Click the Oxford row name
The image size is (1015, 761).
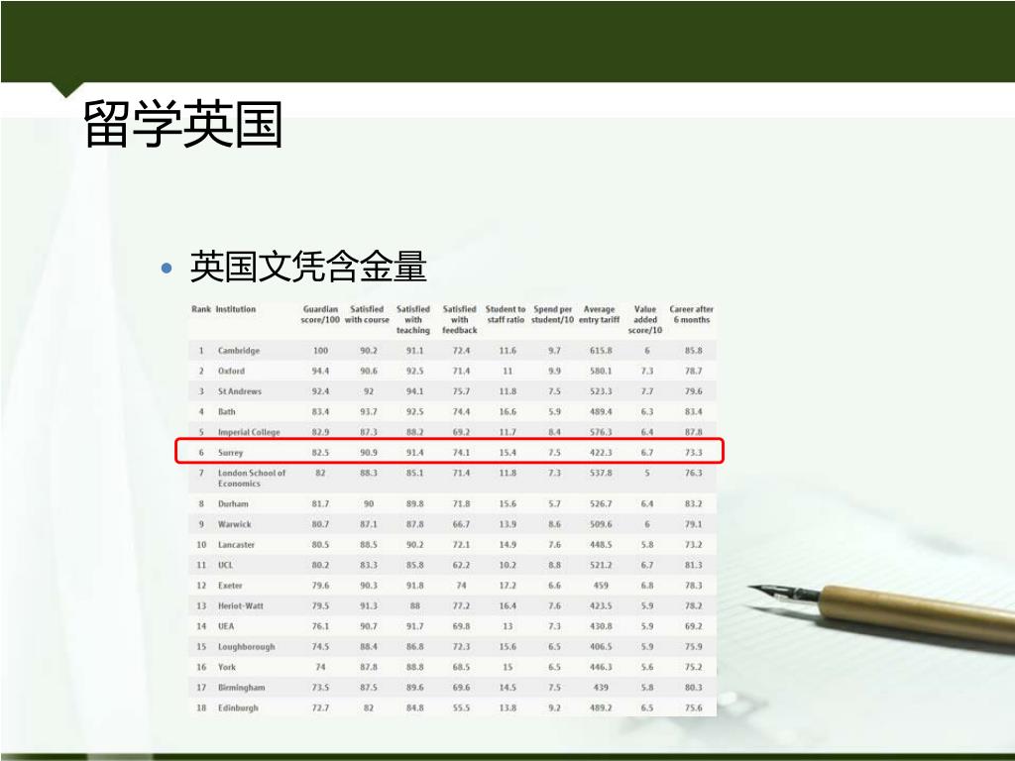tap(231, 371)
